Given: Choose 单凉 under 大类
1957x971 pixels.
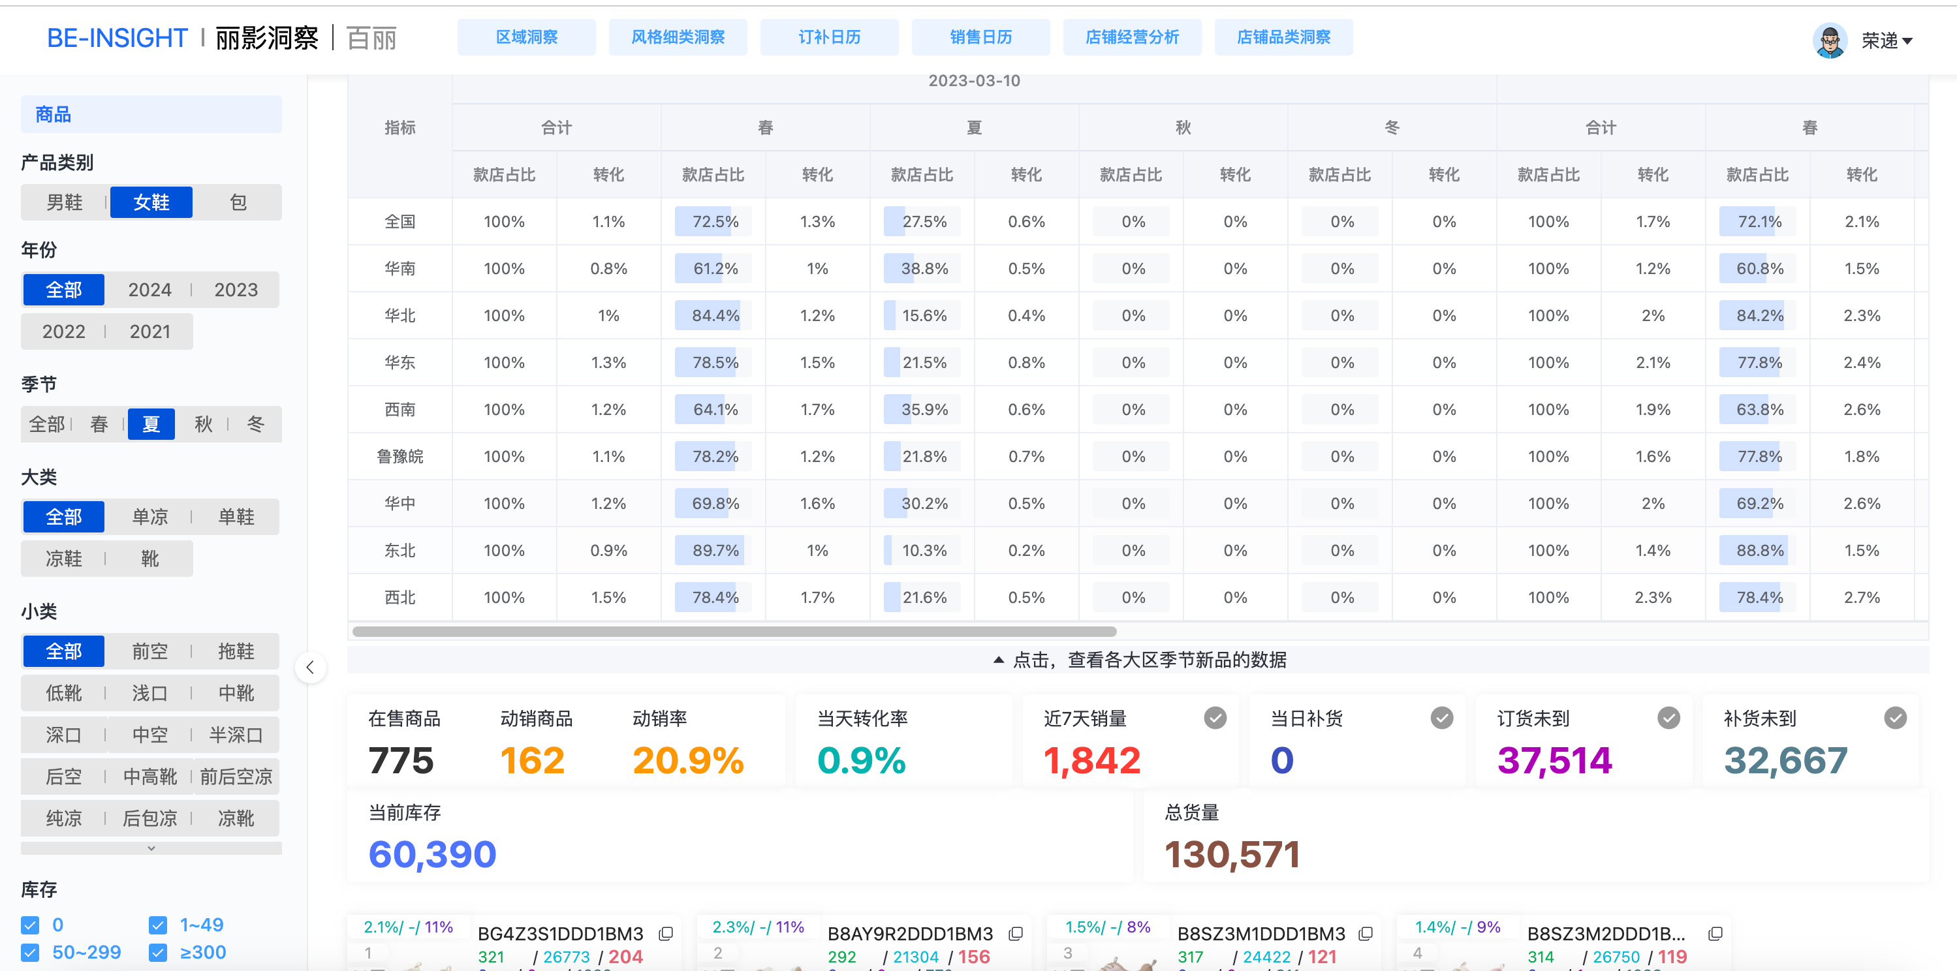Looking at the screenshot, I should point(149,516).
